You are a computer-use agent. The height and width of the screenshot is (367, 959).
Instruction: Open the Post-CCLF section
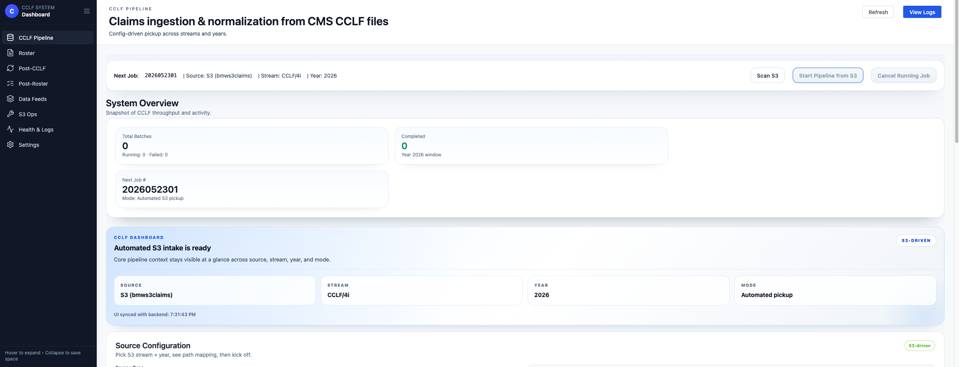pos(48,68)
